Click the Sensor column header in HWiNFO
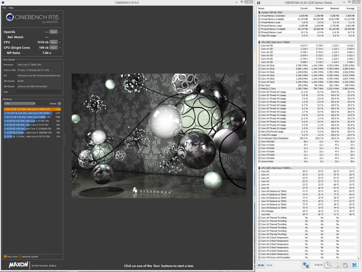The width and height of the screenshot is (362, 272). pyautogui.click(x=276, y=9)
